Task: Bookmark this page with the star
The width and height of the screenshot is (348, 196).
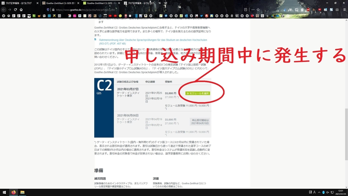Action: tap(258, 10)
